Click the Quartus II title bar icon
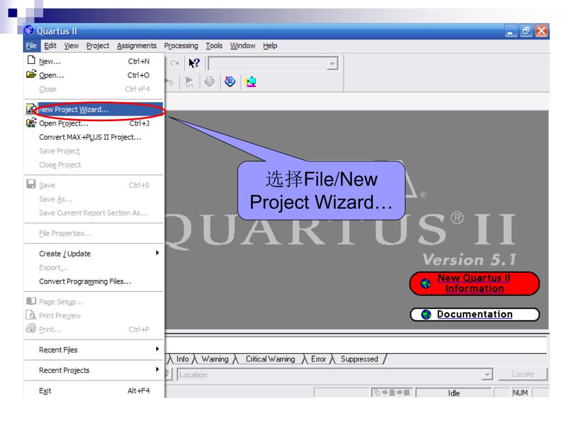Image resolution: width=575 pixels, height=431 pixels. coord(29,30)
